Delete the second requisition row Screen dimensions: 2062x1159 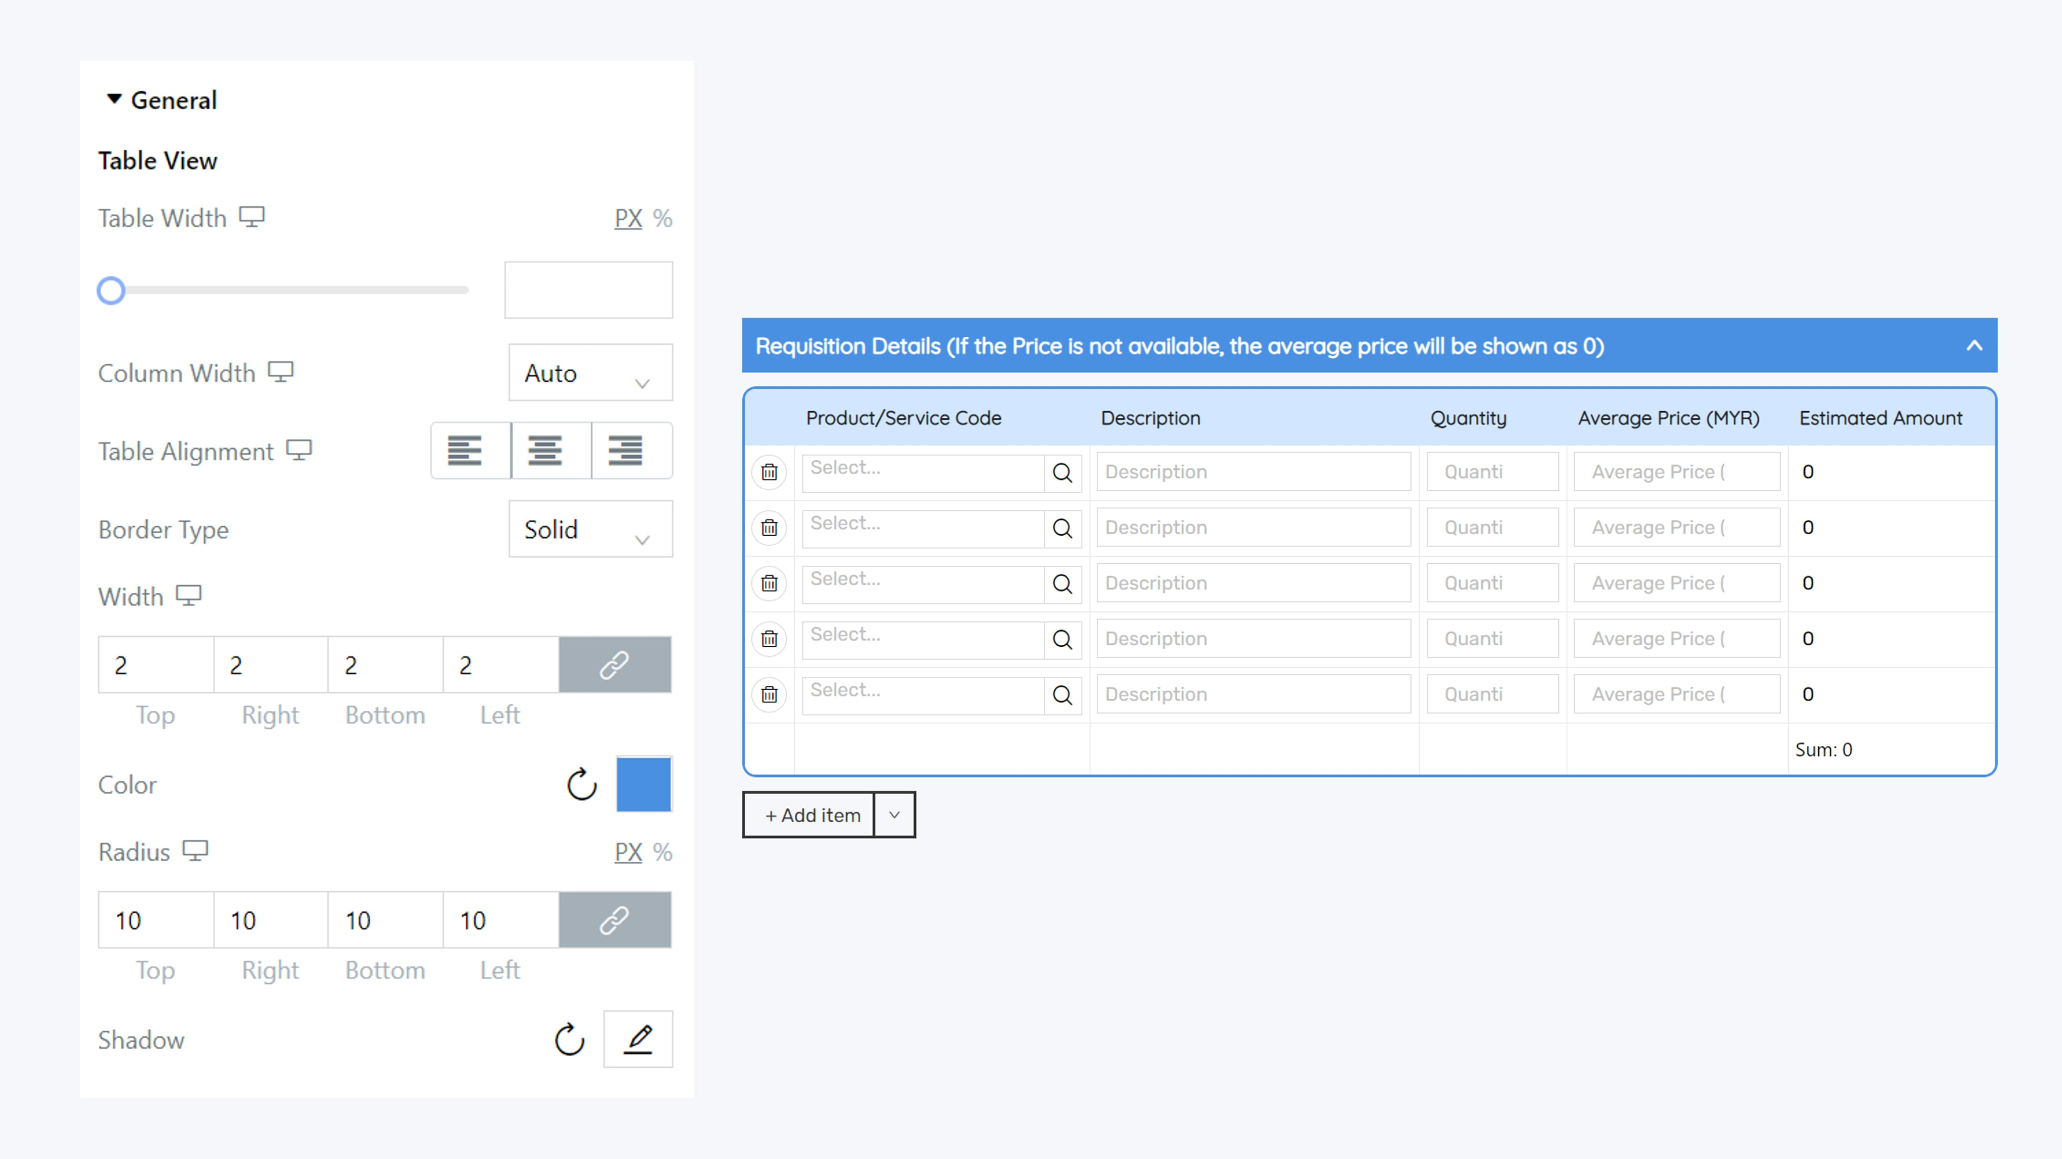tap(769, 528)
